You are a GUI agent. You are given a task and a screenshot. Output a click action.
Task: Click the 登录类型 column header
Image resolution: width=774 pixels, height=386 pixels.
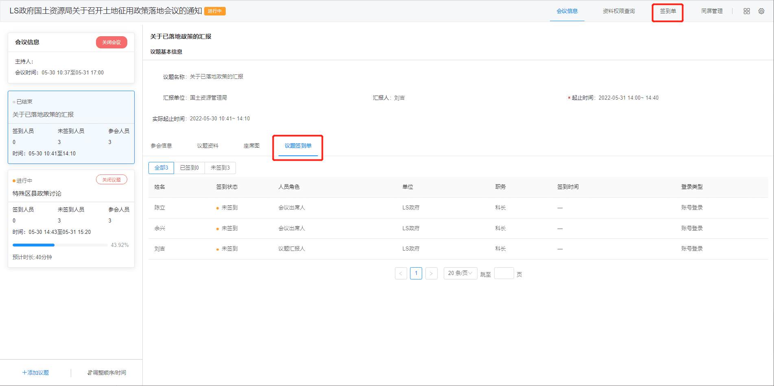pos(692,187)
